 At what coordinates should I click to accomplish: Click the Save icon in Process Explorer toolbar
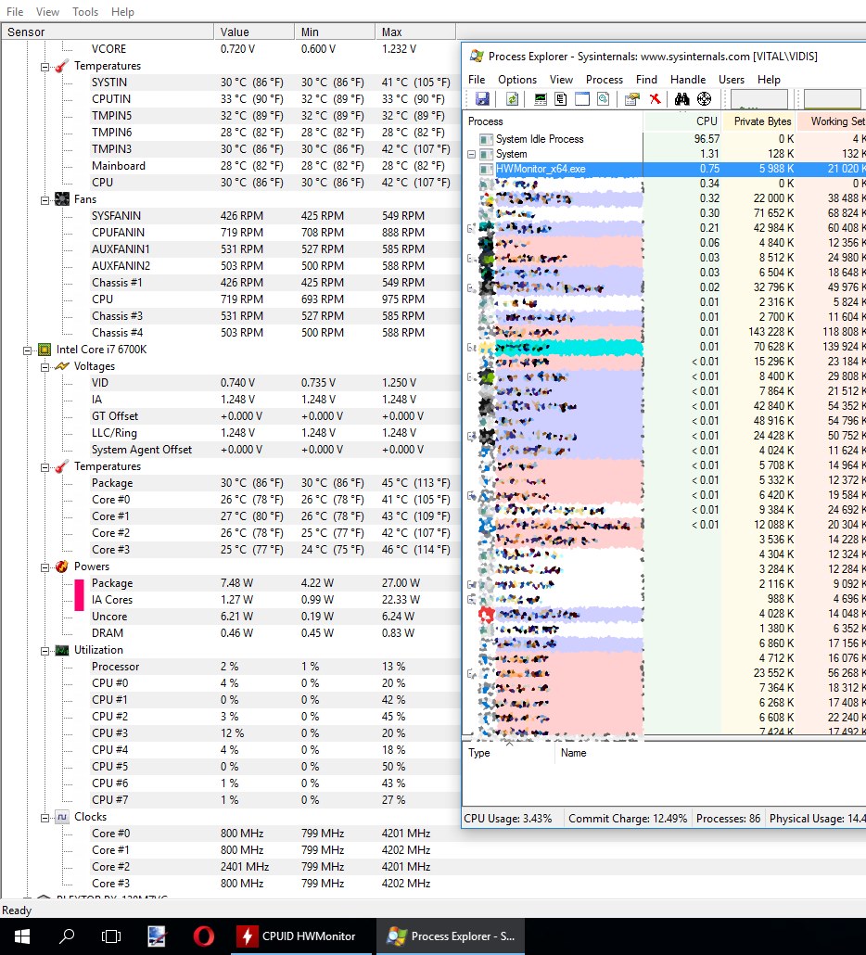(x=482, y=98)
